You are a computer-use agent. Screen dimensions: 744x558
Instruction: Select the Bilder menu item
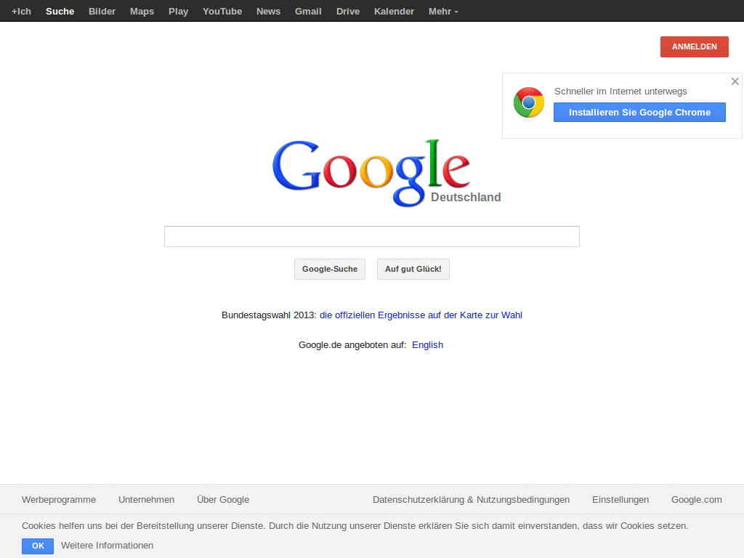(x=102, y=11)
